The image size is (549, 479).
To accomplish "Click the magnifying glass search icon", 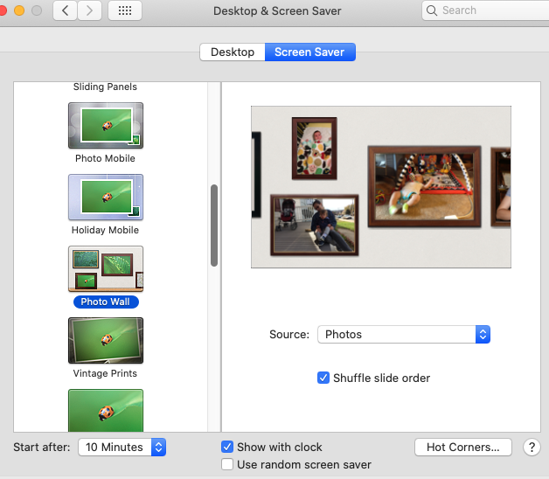I will tap(432, 10).
